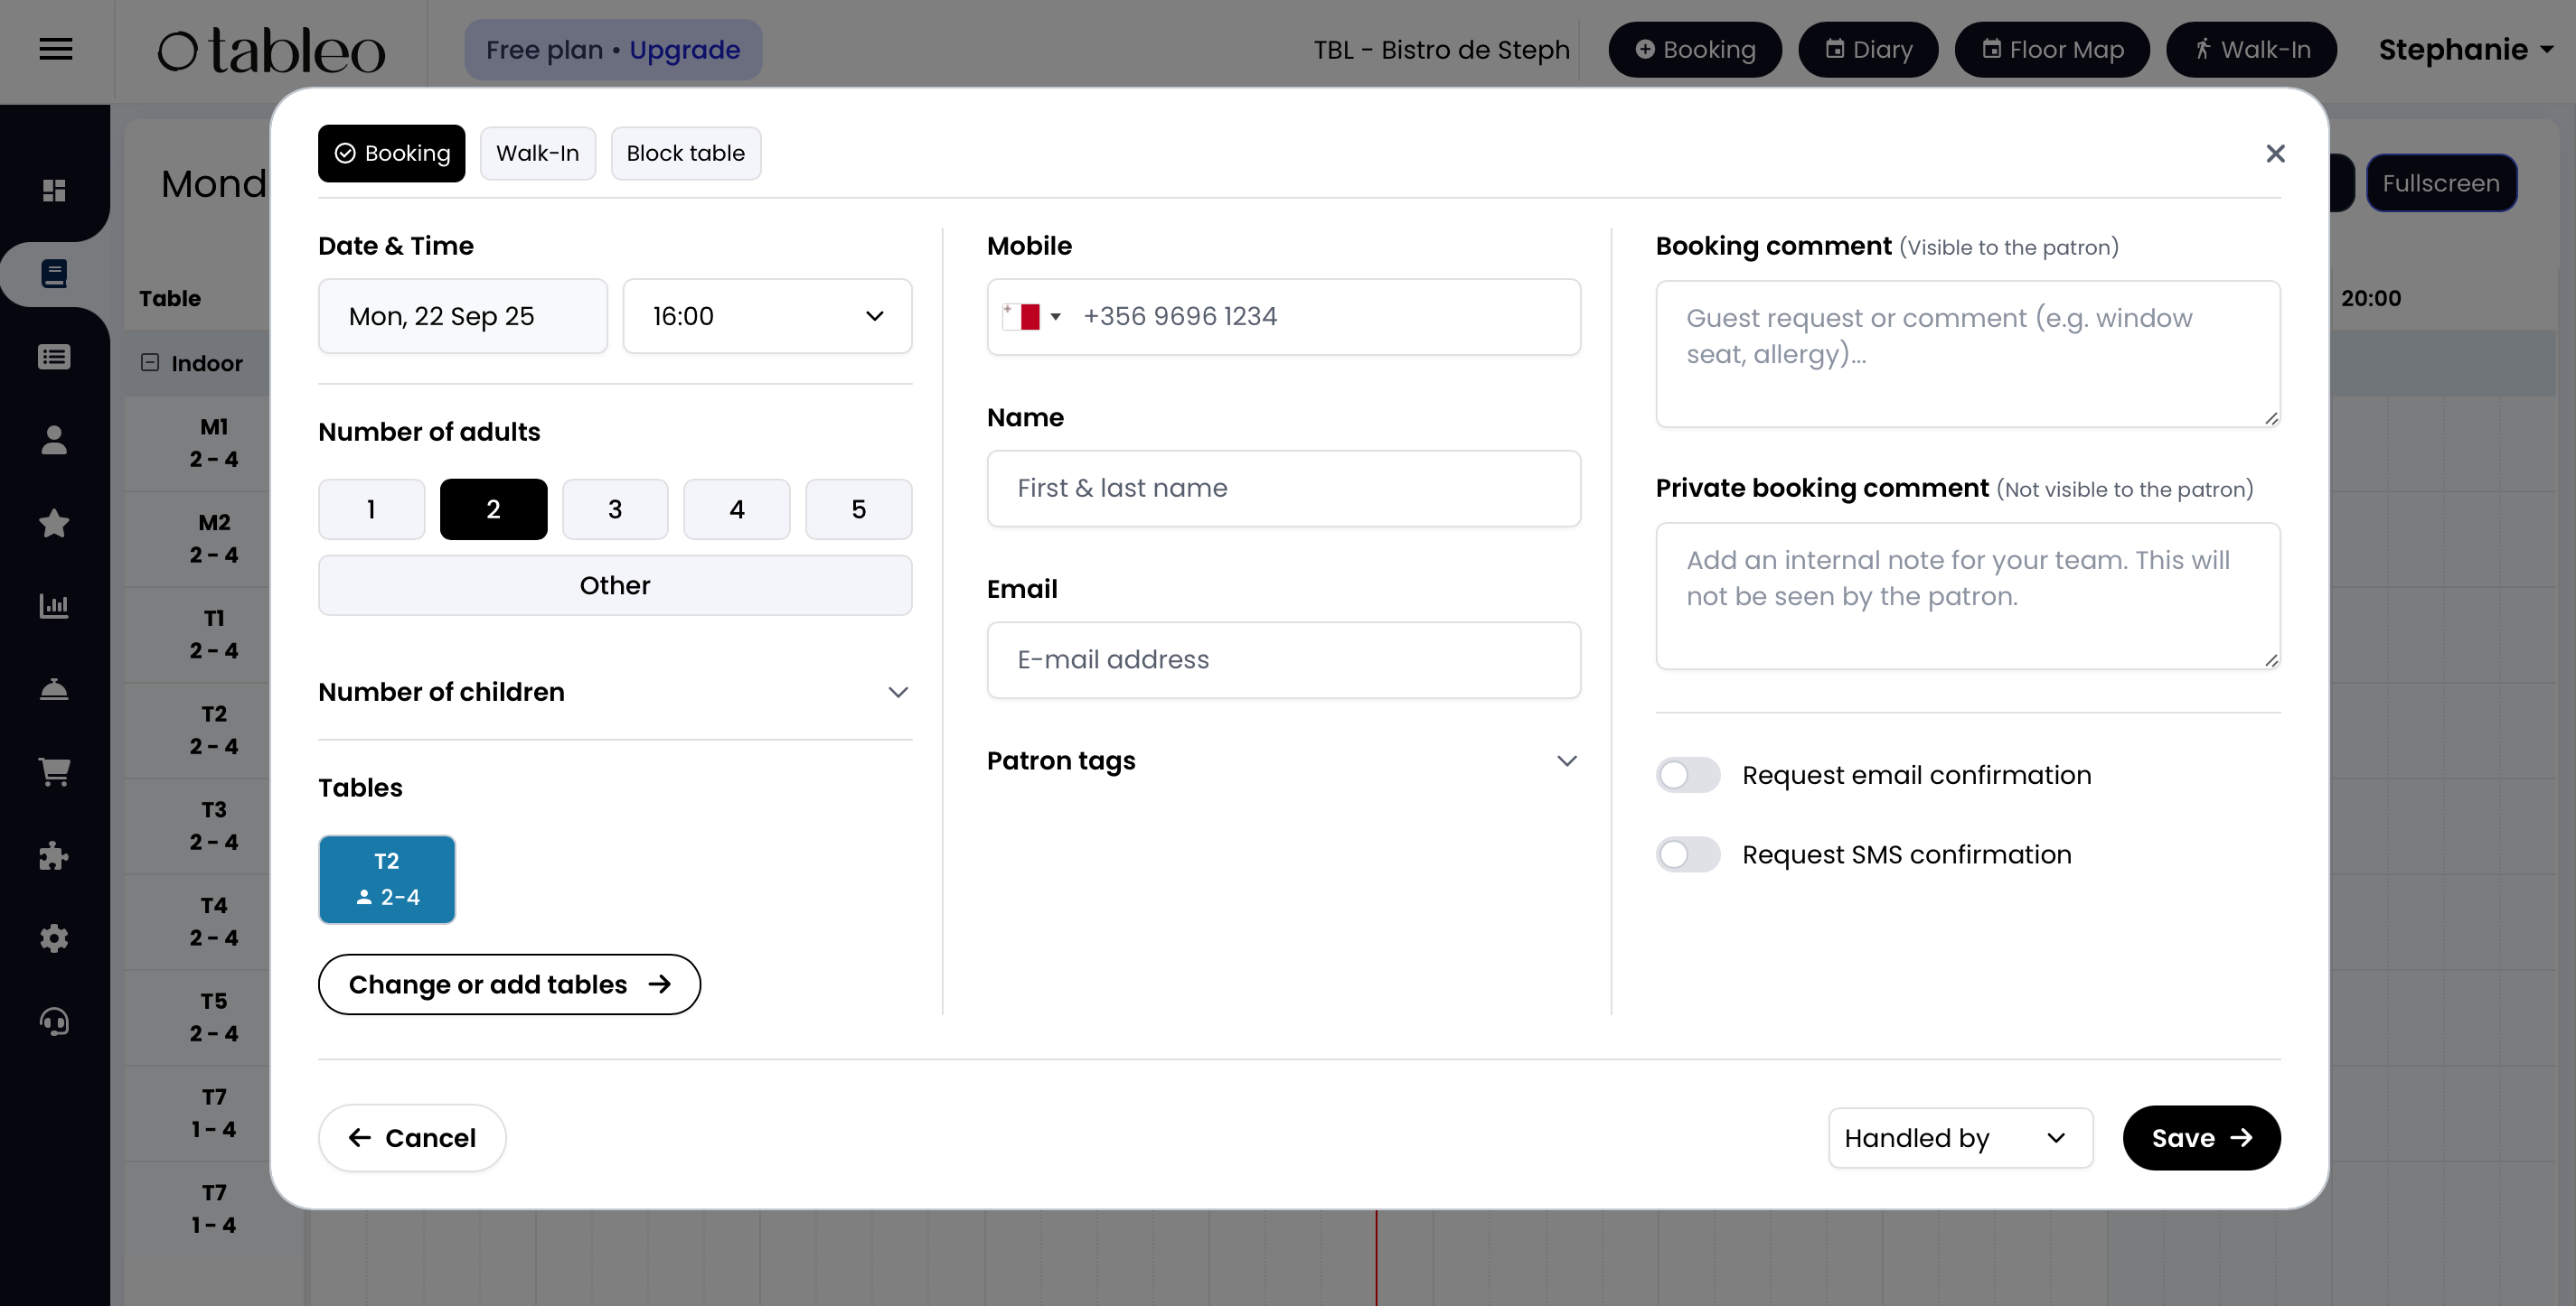Expand Number of children section
The height and width of the screenshot is (1306, 2576).
[x=614, y=692]
